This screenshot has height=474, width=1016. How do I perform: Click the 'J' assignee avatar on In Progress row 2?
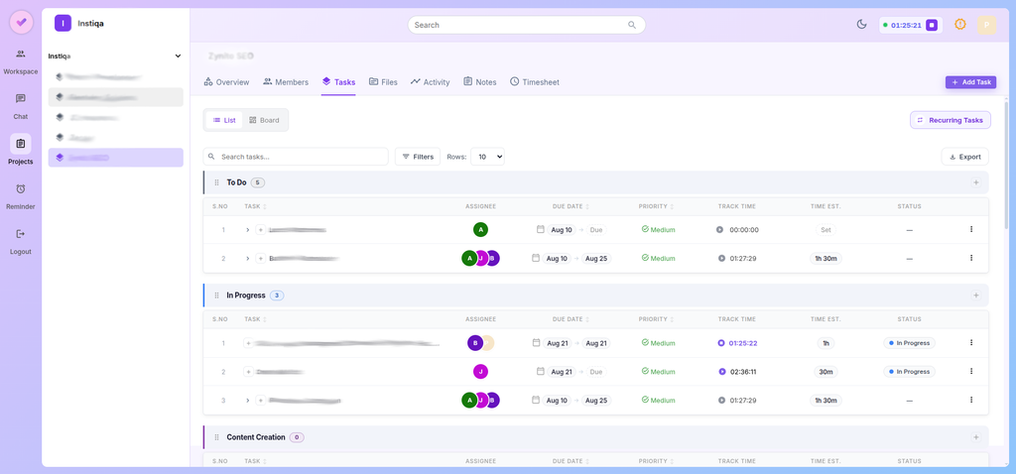pos(480,372)
